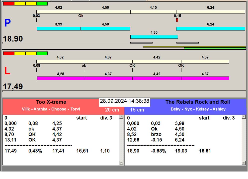Click the 'start' column header in the left table
This screenshot has width=248, height=179.
click(82, 118)
